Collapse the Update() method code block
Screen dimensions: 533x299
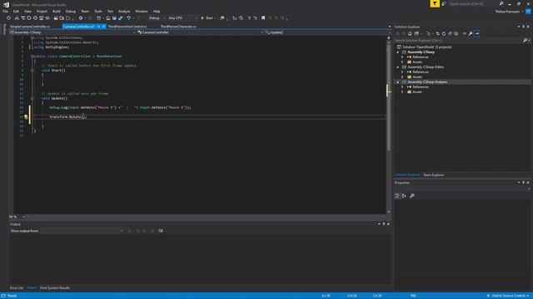click(32, 98)
